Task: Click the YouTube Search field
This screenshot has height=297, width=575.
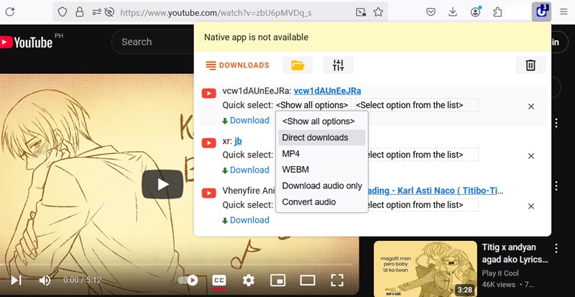Action: click(x=152, y=42)
